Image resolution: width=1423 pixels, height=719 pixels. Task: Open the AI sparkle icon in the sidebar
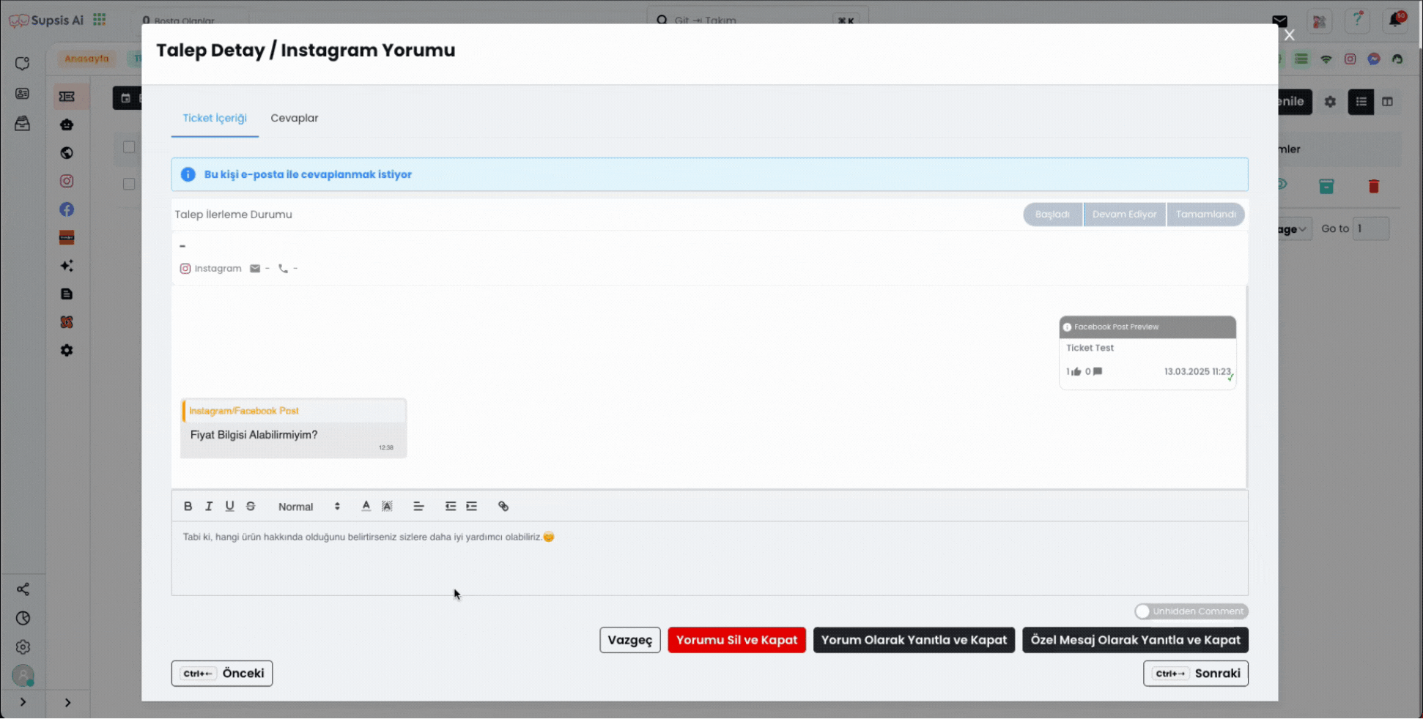point(67,266)
